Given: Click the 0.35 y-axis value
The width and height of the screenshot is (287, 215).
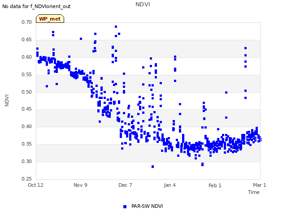Looking at the screenshot, I should pos(27,144).
